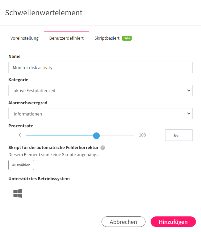Click the Abbrechen button
This screenshot has height=232, width=201.
tap(124, 222)
